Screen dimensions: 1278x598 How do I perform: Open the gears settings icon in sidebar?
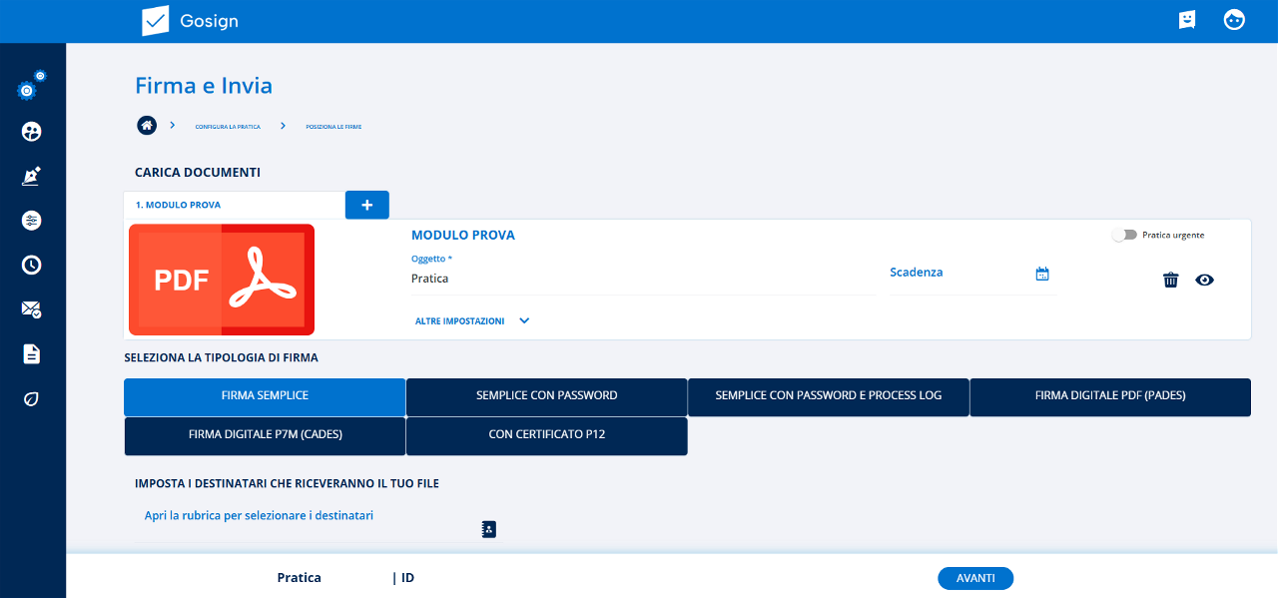tap(30, 87)
